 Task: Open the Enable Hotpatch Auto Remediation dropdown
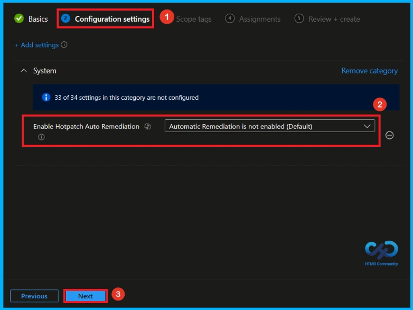pos(270,126)
